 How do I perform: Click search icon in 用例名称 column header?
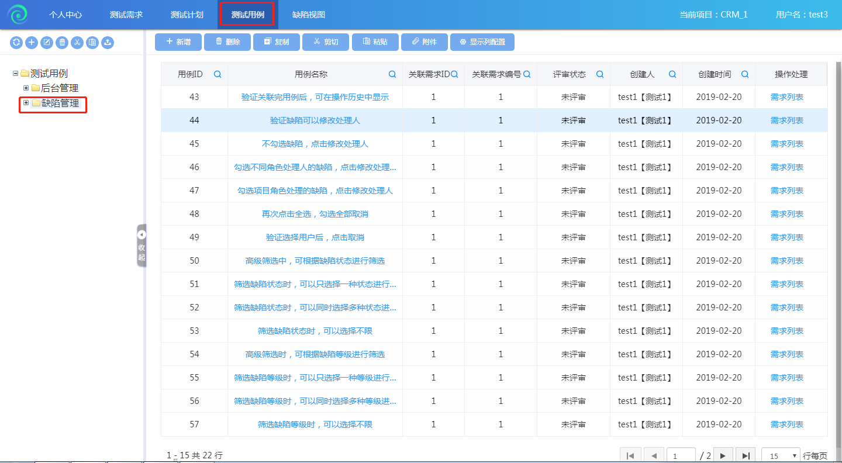pyautogui.click(x=393, y=74)
